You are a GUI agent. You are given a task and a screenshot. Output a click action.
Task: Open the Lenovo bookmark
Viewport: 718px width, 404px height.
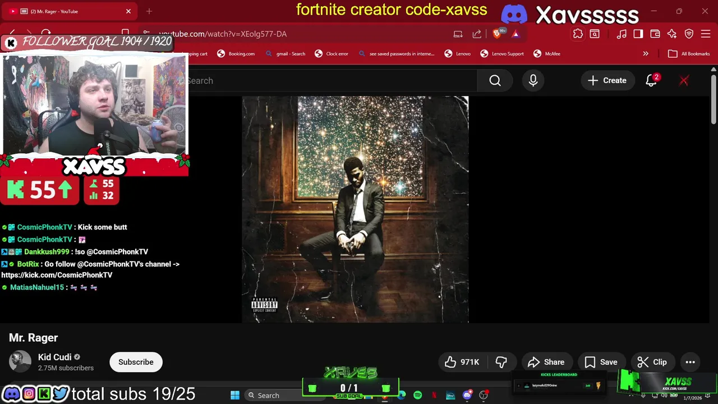tap(458, 54)
